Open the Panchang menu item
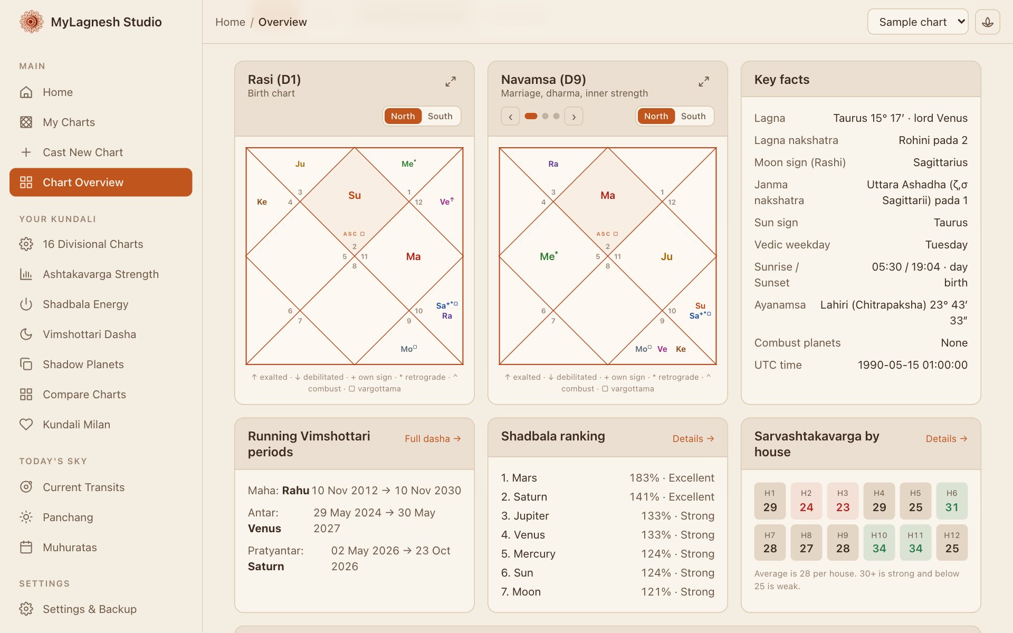The height and width of the screenshot is (633, 1013). point(101,517)
